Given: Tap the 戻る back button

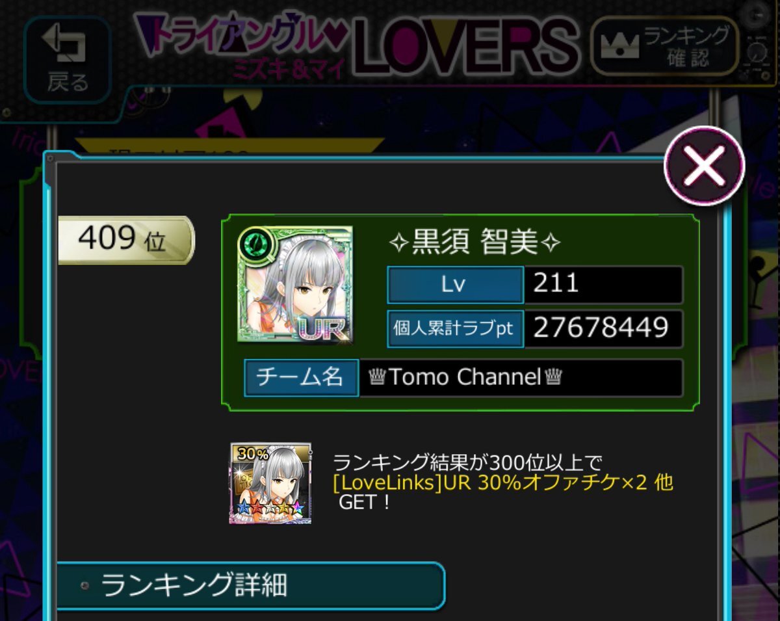Looking at the screenshot, I should pyautogui.click(x=67, y=60).
